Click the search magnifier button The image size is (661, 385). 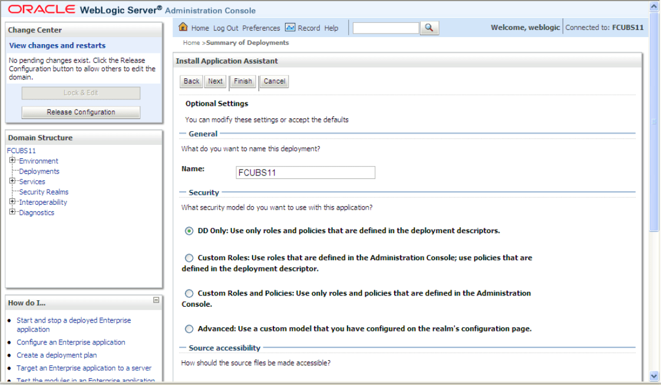(429, 27)
